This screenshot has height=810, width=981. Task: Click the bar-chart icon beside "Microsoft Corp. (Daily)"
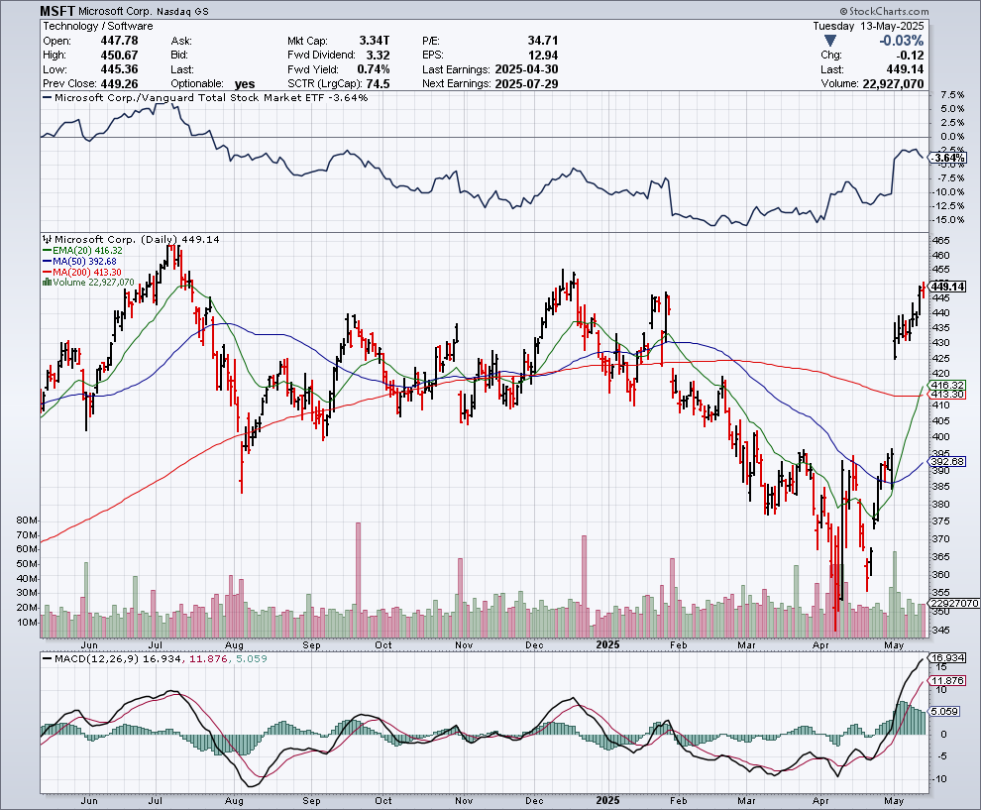pyautogui.click(x=48, y=239)
